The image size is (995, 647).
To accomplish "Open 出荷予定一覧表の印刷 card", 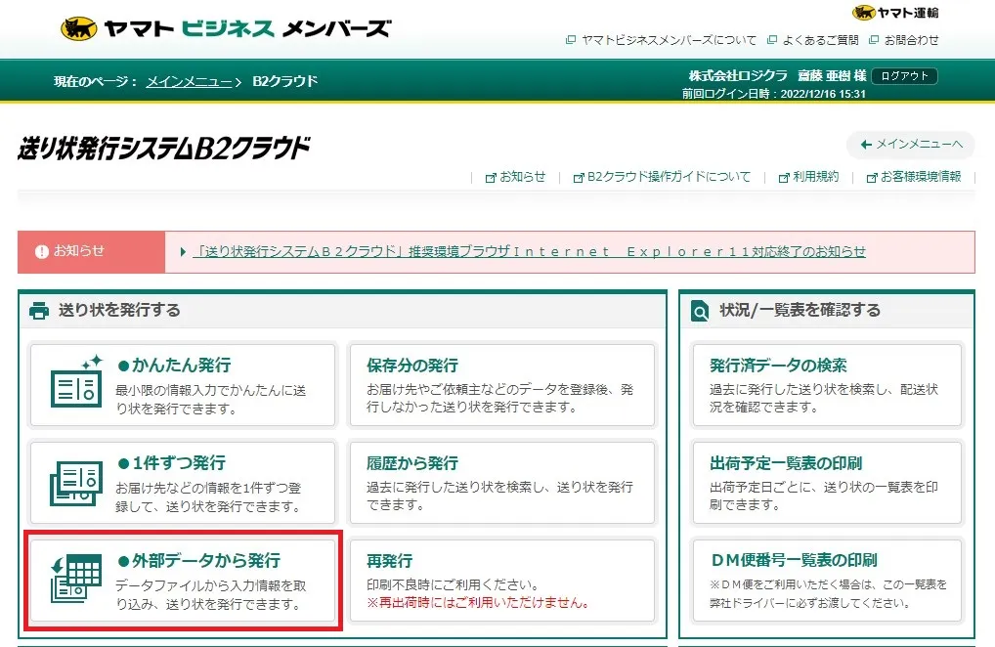I will [827, 483].
